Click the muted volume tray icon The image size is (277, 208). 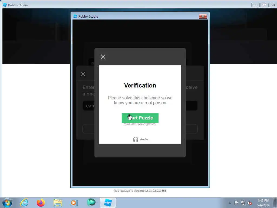[250, 203]
